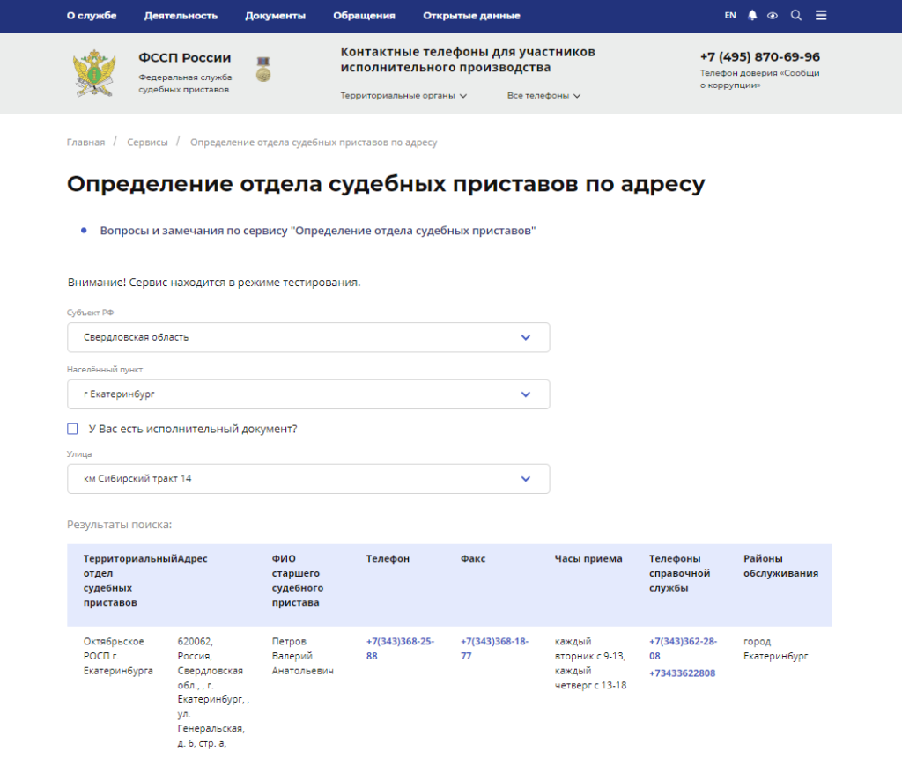This screenshot has width=902, height=780.
Task: Click reference phone +73433622808
Action: [x=682, y=673]
